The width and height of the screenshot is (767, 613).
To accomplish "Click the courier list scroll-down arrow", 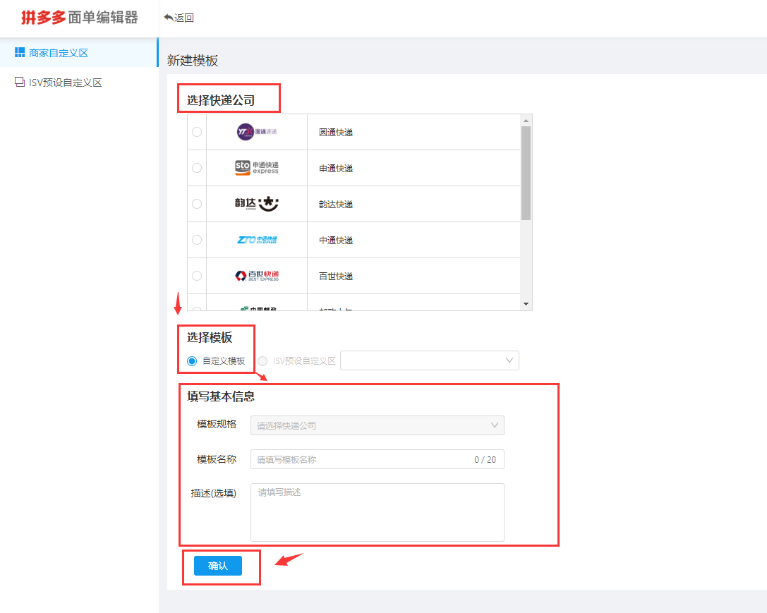I will 526,304.
